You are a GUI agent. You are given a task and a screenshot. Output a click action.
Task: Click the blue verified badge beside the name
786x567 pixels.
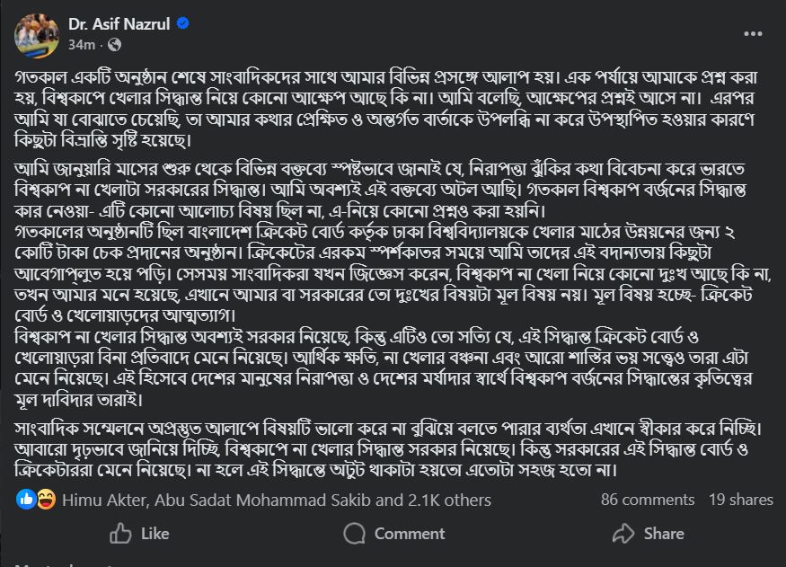tap(183, 23)
